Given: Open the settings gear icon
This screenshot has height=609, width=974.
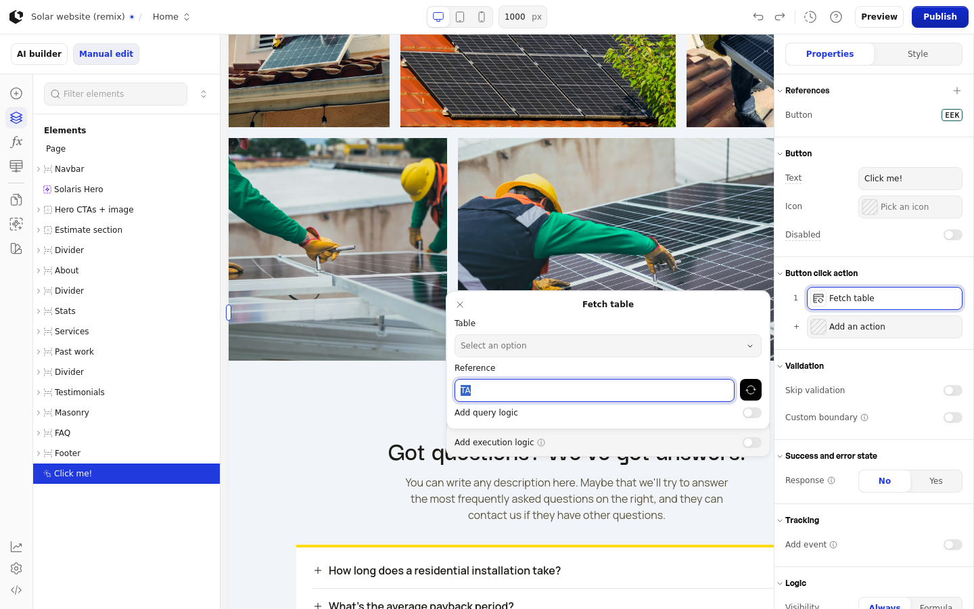Looking at the screenshot, I should point(16,568).
